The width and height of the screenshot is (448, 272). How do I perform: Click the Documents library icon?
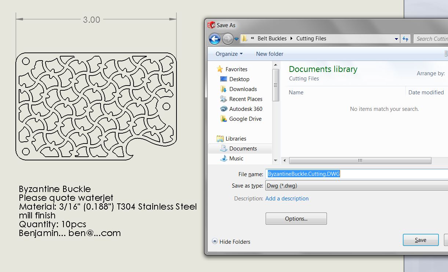tap(223, 149)
